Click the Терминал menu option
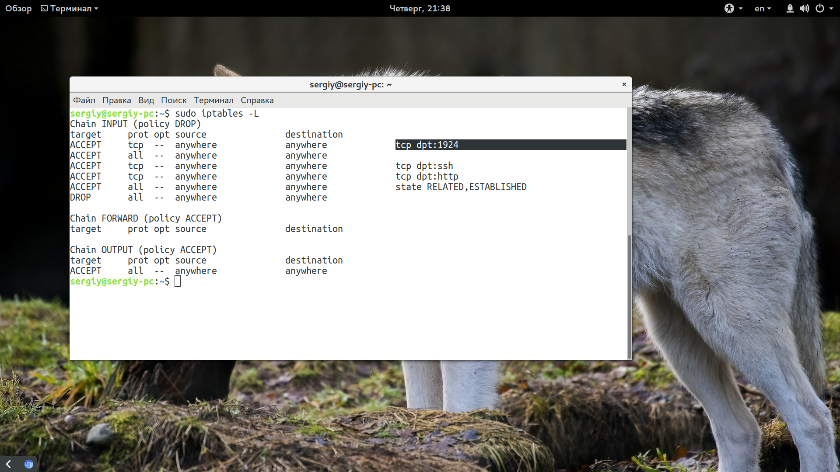Image resolution: width=840 pixels, height=472 pixels. pyautogui.click(x=213, y=100)
